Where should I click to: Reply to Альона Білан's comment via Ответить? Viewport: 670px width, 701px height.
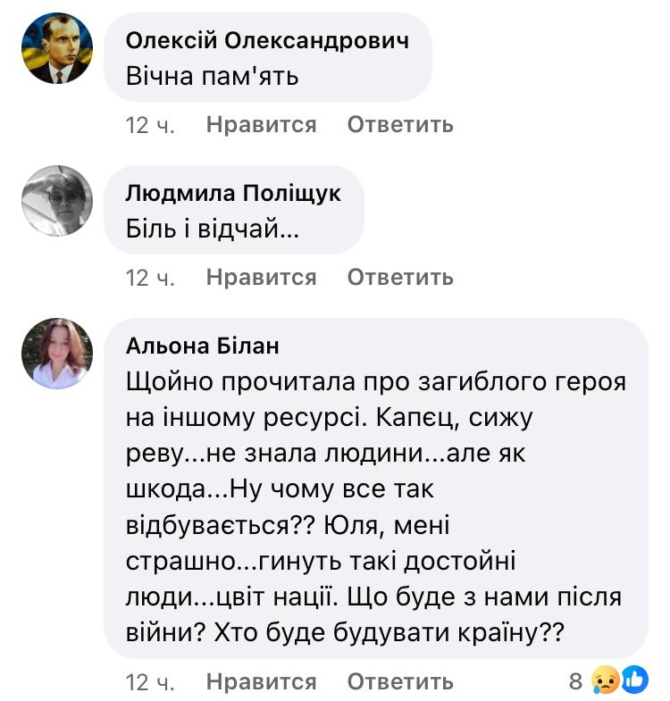[x=400, y=682]
